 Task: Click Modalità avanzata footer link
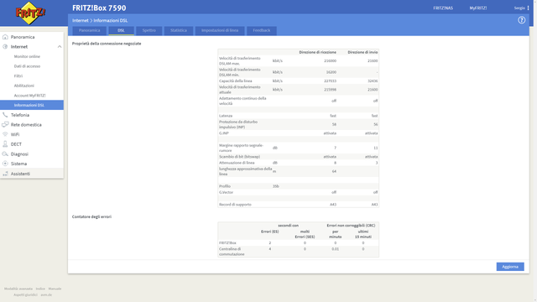(x=18, y=289)
